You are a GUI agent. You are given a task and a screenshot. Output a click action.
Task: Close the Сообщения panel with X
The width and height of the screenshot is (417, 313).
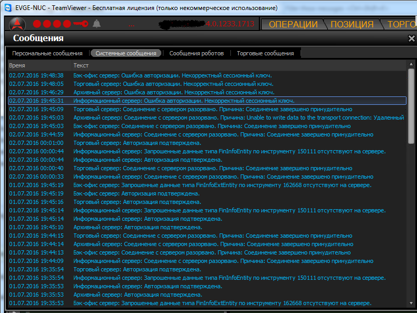[411, 38]
